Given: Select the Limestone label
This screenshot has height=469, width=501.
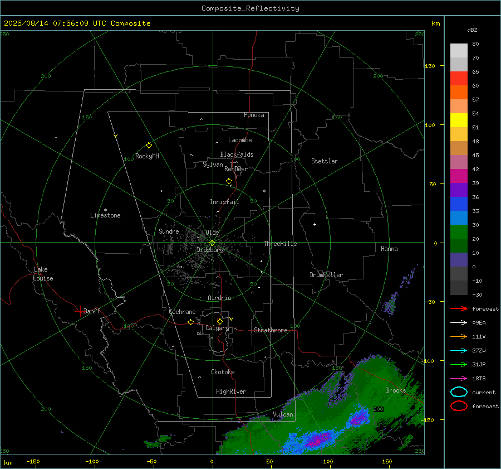Looking at the screenshot, I should [105, 215].
